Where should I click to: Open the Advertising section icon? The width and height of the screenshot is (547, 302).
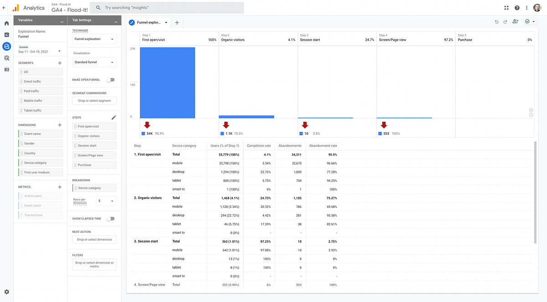click(6, 58)
